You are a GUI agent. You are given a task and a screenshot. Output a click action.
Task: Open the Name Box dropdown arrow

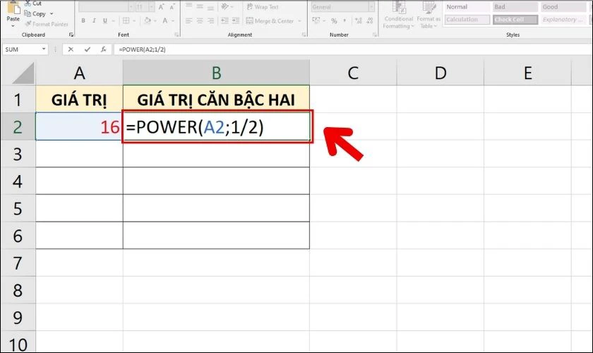point(44,49)
